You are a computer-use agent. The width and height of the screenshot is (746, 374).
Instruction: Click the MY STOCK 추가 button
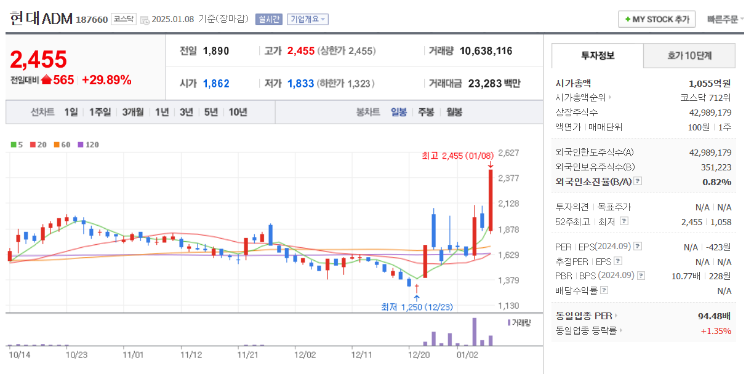tap(657, 20)
